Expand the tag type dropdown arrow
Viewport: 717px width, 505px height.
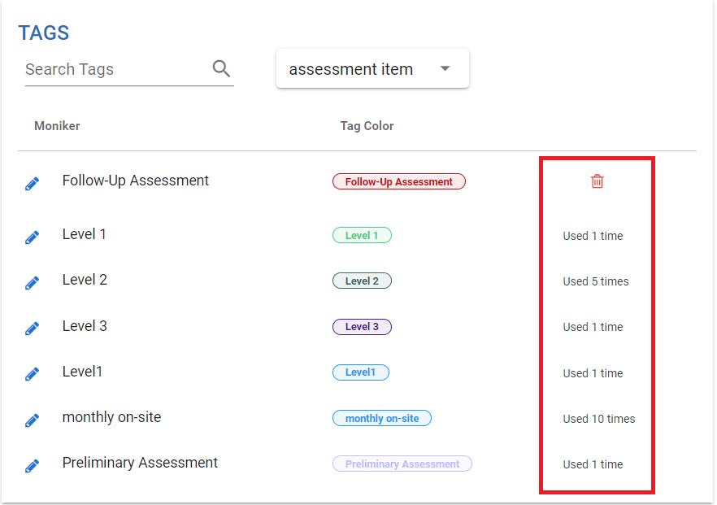[445, 69]
